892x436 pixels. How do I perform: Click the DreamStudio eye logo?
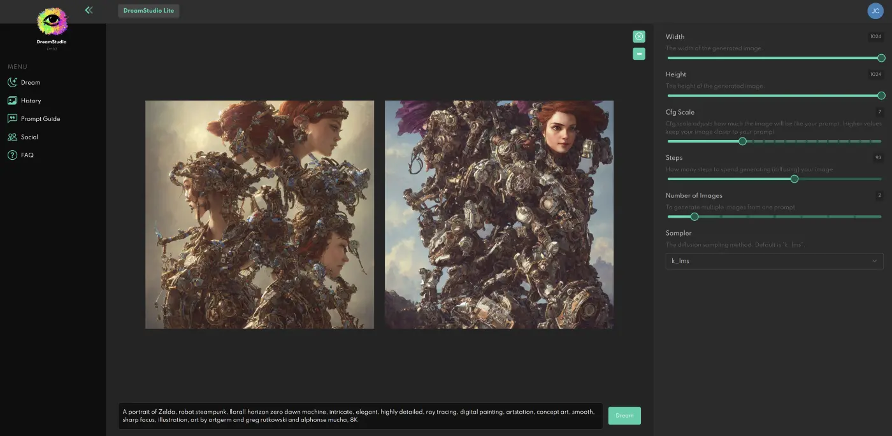tap(52, 22)
